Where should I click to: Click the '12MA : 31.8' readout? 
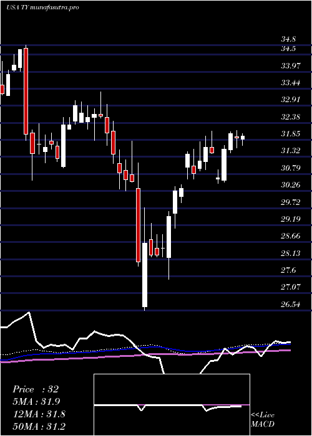coord(39,414)
